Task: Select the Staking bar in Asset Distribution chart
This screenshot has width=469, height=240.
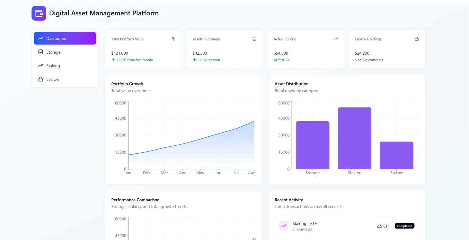Action: click(354, 138)
